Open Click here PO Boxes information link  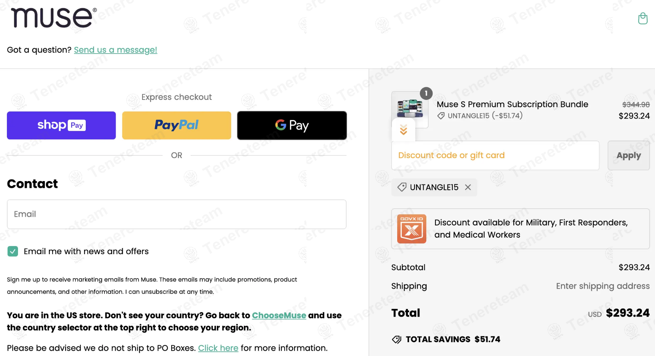218,348
